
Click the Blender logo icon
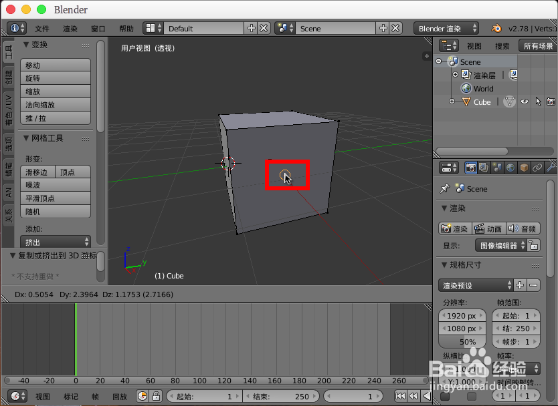tap(496, 28)
